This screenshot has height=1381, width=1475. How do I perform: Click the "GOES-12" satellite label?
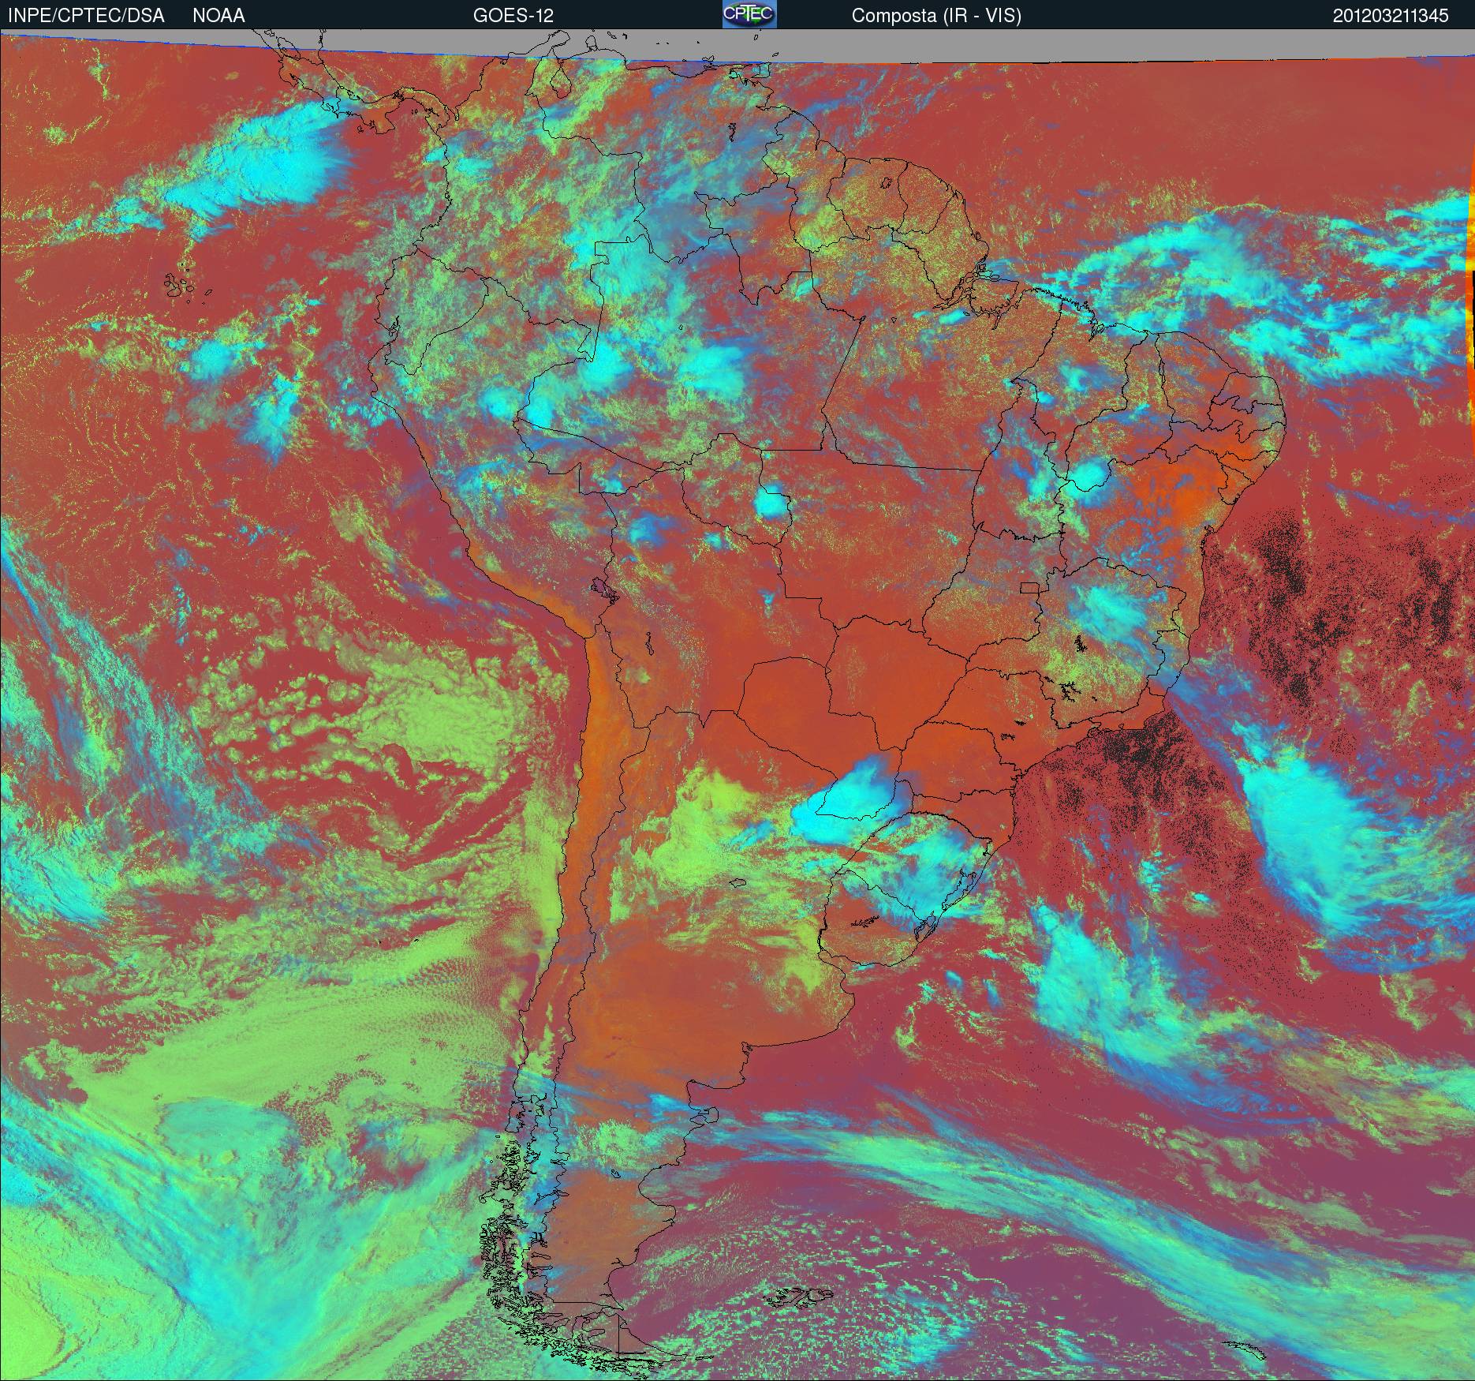pos(513,16)
